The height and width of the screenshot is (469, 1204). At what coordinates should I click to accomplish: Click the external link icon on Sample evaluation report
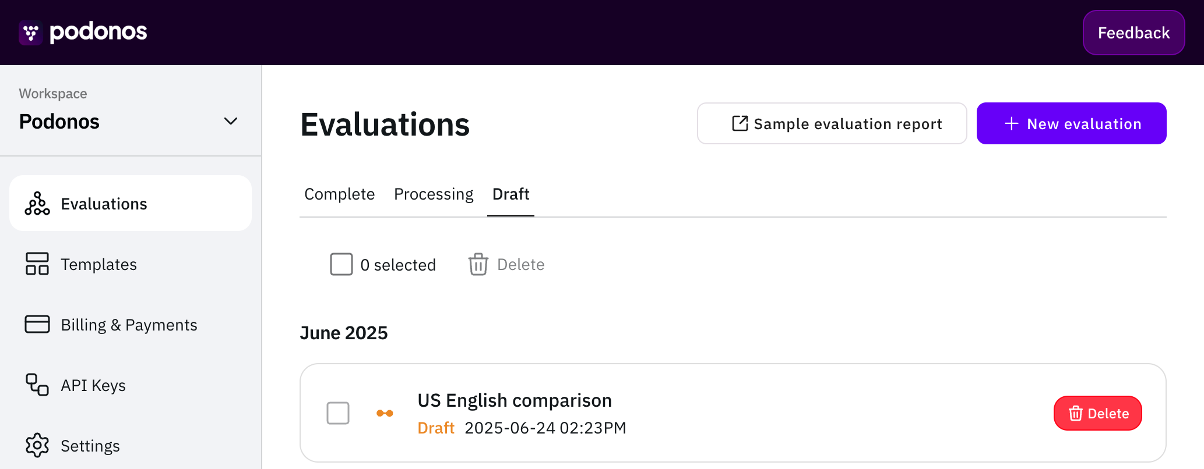tap(740, 123)
